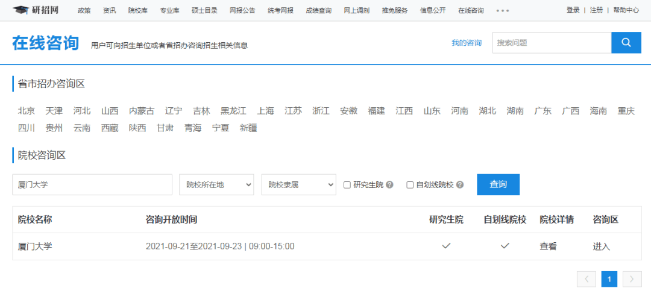Enable the 研究生院 checkbox filter
Viewport: 651px width, 294px height.
(x=347, y=185)
